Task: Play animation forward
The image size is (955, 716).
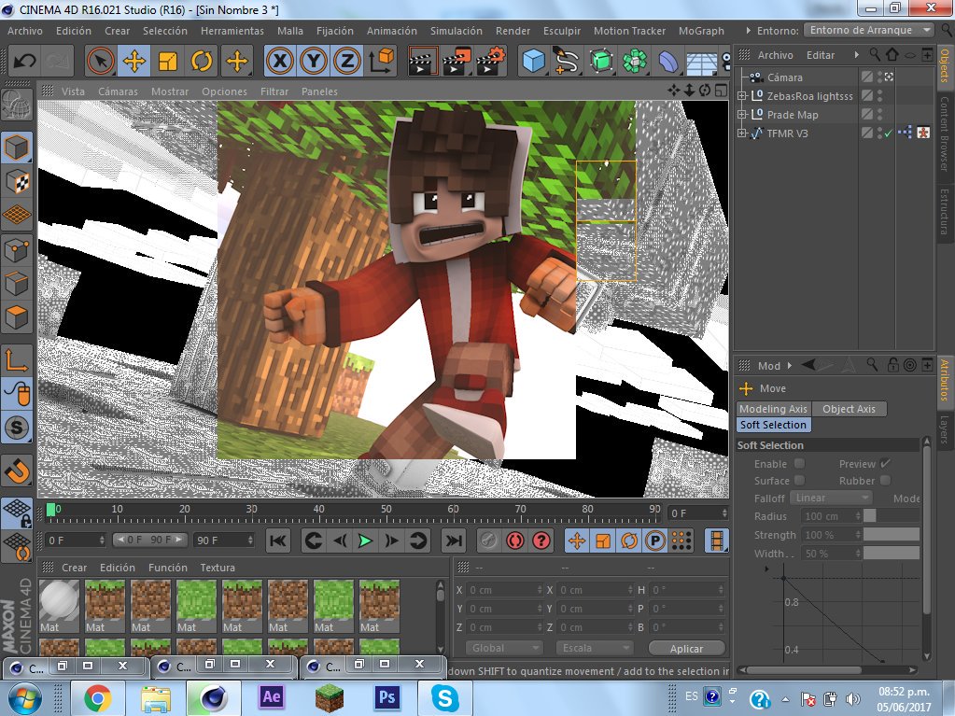Action: 365,541
